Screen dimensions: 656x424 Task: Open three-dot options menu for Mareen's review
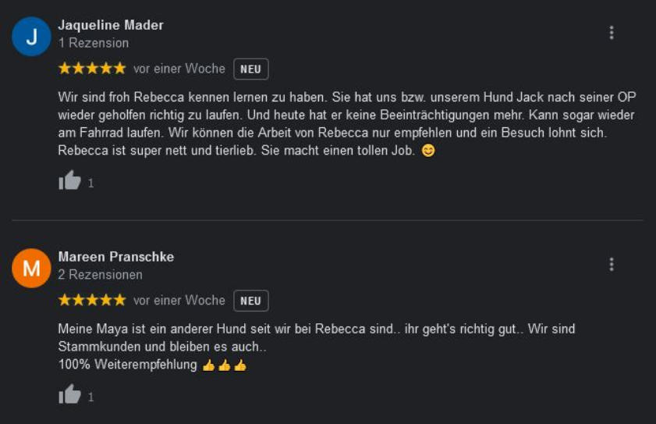coord(612,264)
